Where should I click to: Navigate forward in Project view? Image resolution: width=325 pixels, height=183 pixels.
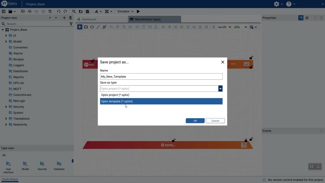(56, 18)
